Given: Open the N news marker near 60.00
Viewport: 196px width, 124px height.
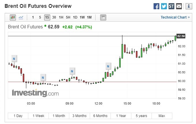Looking at the screenshot, I should (x=43, y=78).
